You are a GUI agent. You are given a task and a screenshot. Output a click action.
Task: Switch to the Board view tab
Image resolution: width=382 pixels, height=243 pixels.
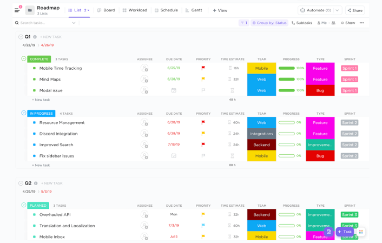106,10
